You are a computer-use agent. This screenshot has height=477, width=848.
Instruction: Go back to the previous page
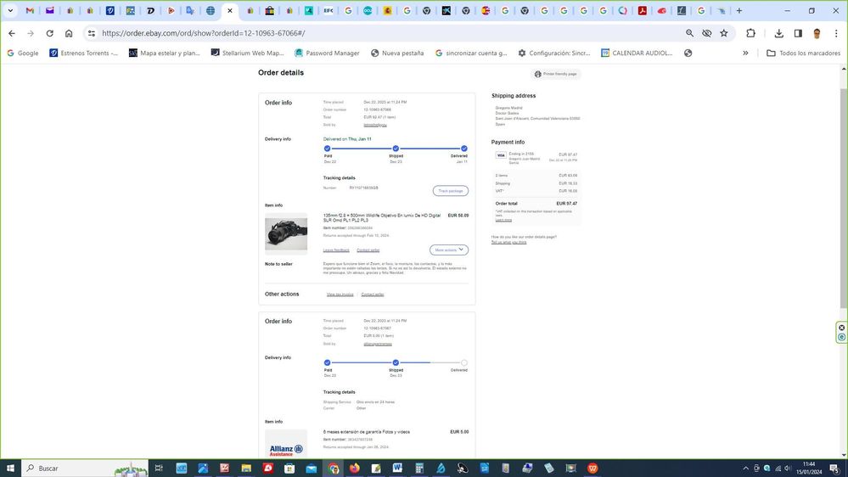pyautogui.click(x=12, y=33)
